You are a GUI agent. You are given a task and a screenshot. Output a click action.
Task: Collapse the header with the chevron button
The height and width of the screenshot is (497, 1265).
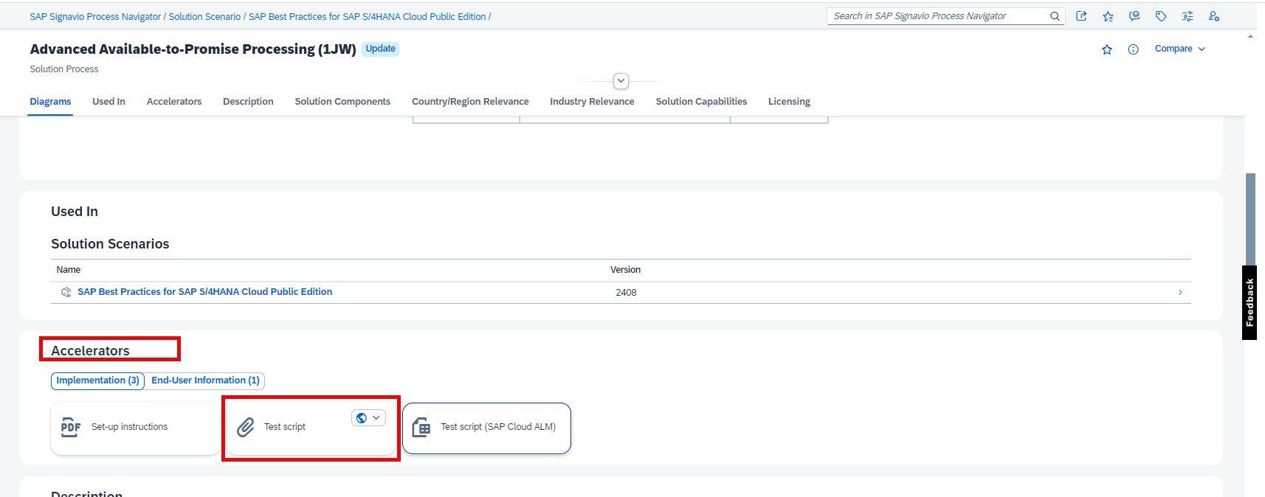[621, 81]
